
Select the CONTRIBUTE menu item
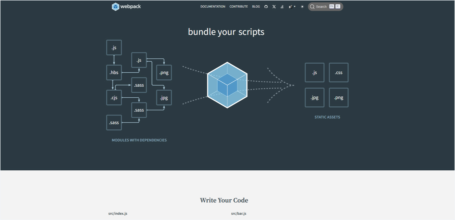(238, 6)
